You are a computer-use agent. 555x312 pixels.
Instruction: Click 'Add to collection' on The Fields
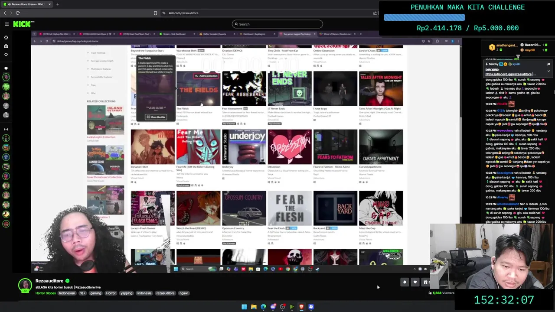tap(206, 76)
